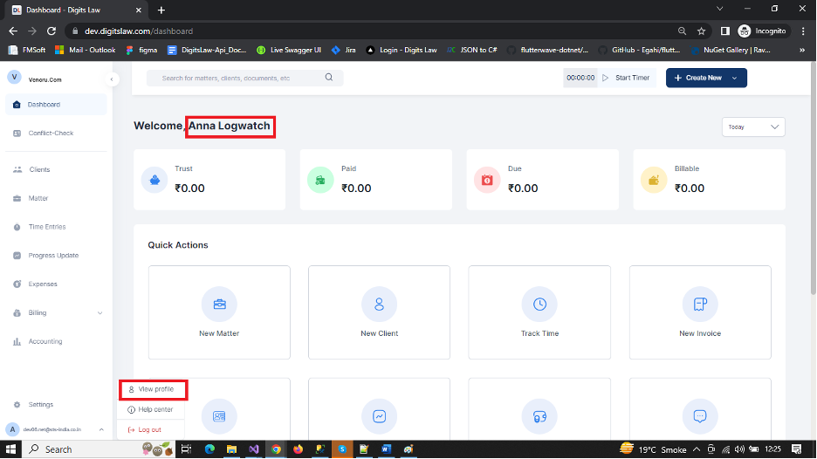The image size is (817, 459).
Task: Open the Today date range dropdown
Action: pos(753,127)
